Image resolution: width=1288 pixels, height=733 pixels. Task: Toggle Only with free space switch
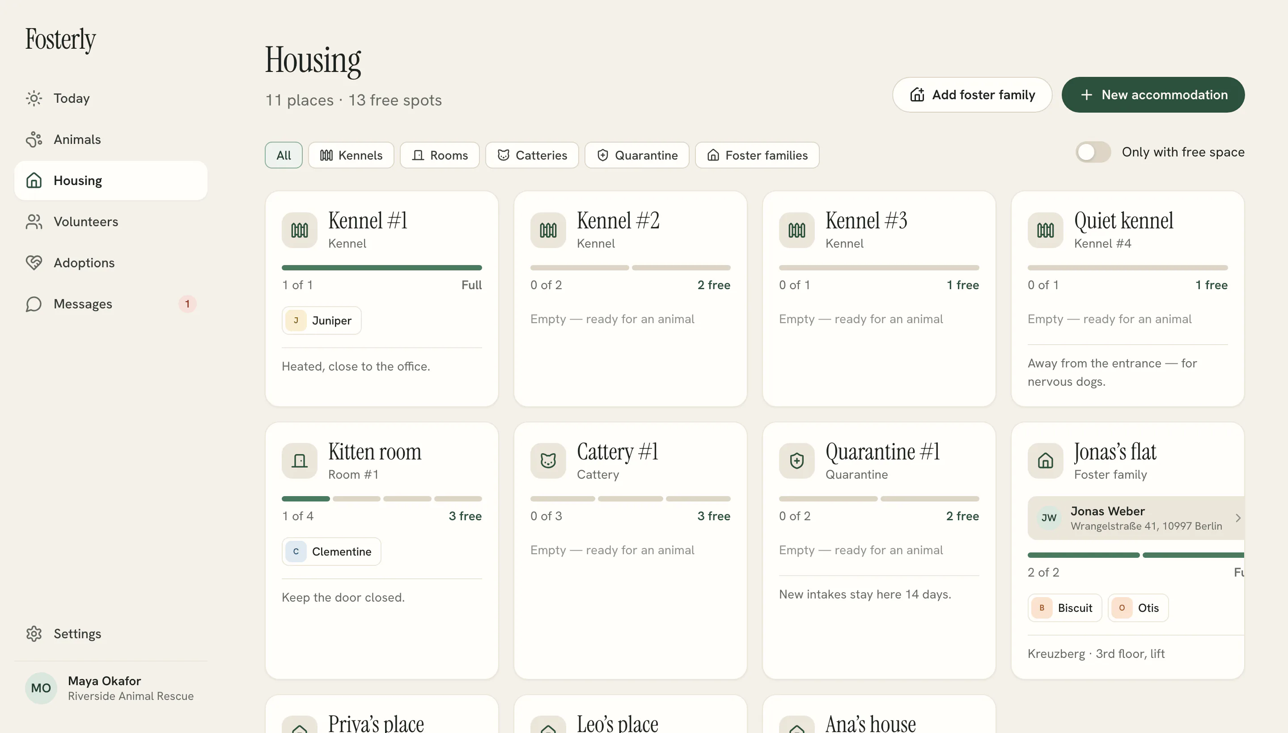point(1093,152)
